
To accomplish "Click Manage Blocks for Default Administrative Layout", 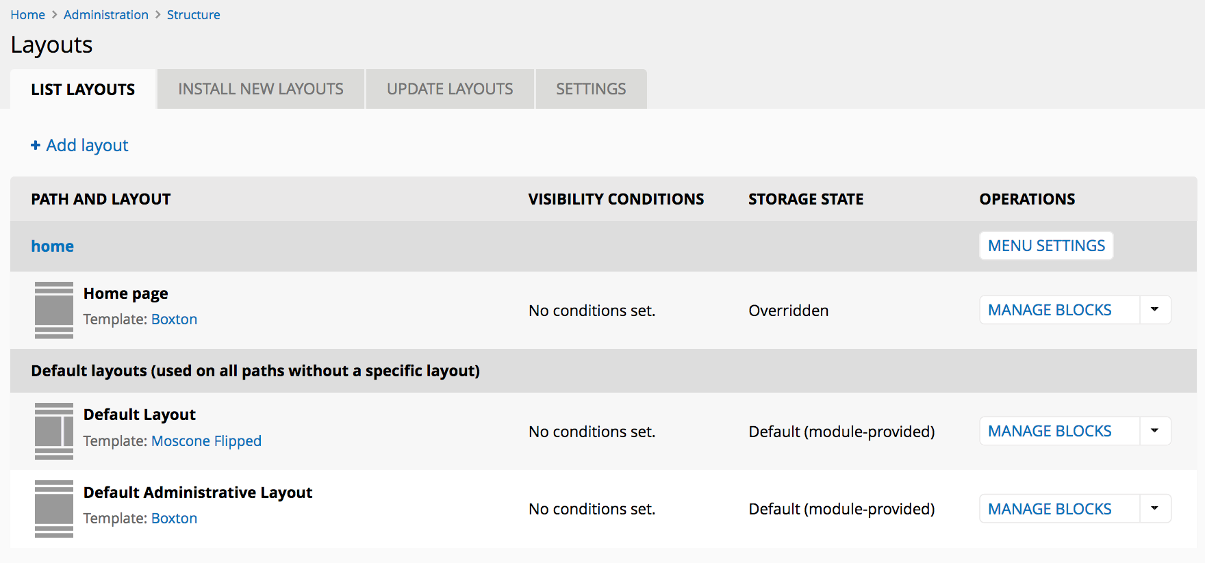I will point(1050,509).
